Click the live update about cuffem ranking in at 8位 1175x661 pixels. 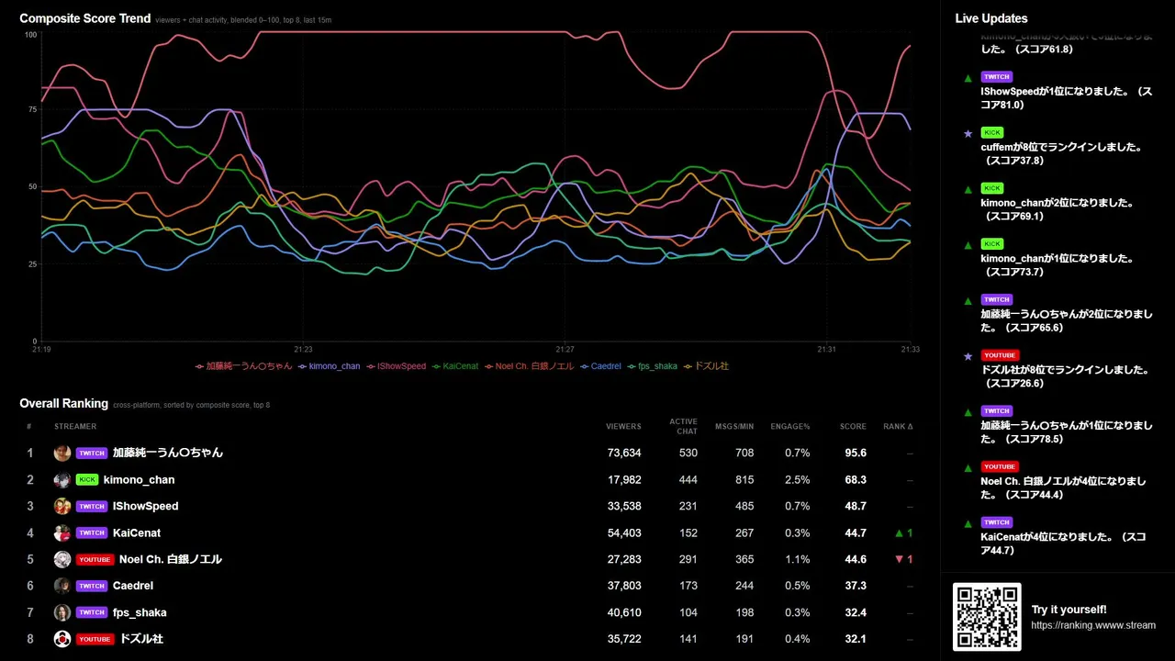click(1062, 153)
